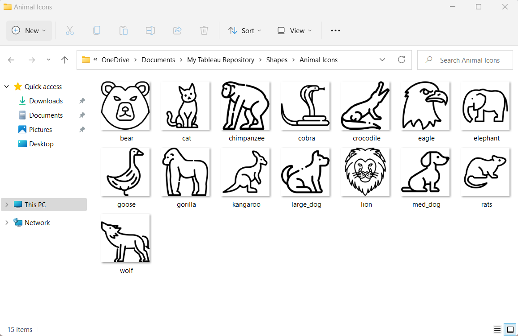Navigate to Documents in the breadcrumb path
Image resolution: width=518 pixels, height=336 pixels.
[158, 60]
